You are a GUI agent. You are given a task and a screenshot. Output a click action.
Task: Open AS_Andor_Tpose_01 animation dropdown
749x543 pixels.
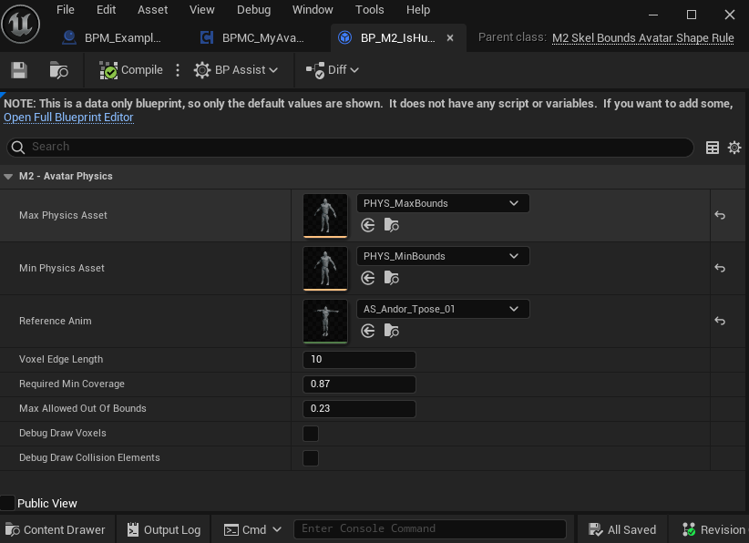click(x=442, y=309)
